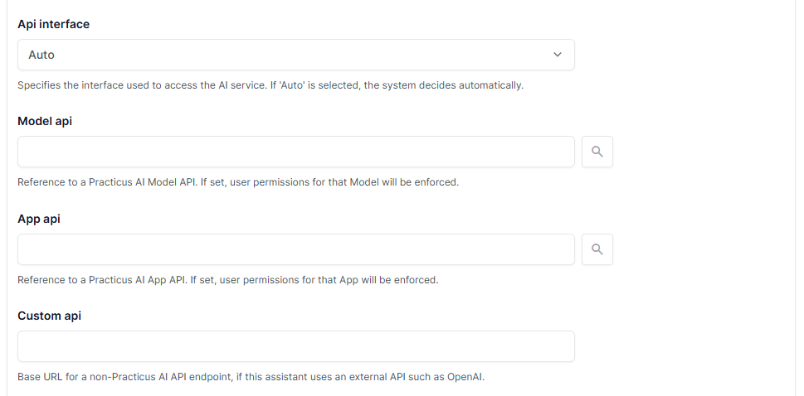Click the help text about 'Auto' interface selection
The height and width of the screenshot is (396, 804).
(x=270, y=85)
